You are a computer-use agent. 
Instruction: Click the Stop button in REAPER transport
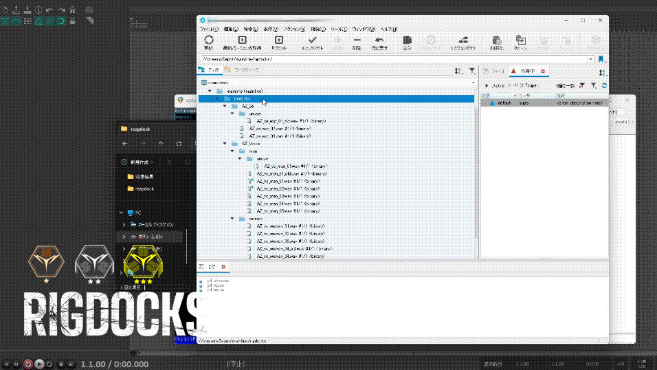pos(60,364)
